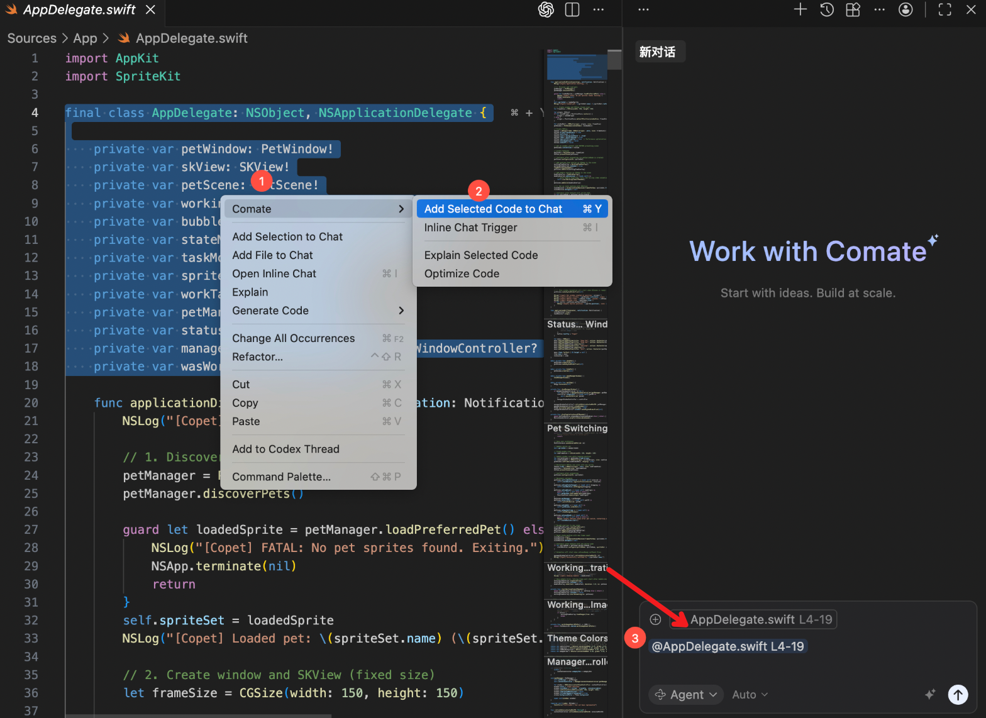Screen dimensions: 986x718
Task: Click the ChatGPT Codex icon in editor toolbar
Action: [546, 10]
